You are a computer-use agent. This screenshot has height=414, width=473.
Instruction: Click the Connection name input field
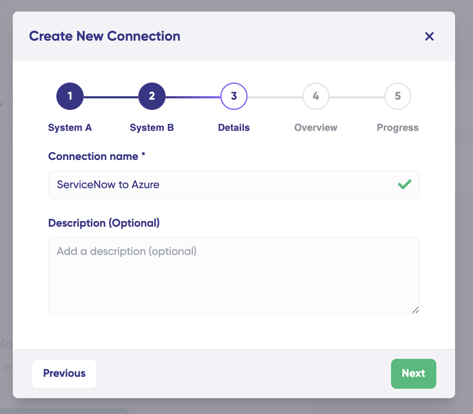222,184
